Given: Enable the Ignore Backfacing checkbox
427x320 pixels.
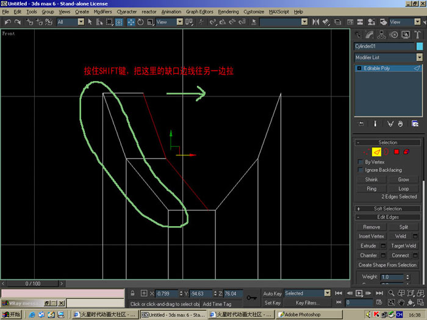Looking at the screenshot, I should click(360, 170).
